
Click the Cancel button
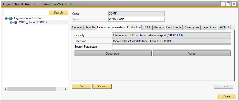[x=102, y=86]
